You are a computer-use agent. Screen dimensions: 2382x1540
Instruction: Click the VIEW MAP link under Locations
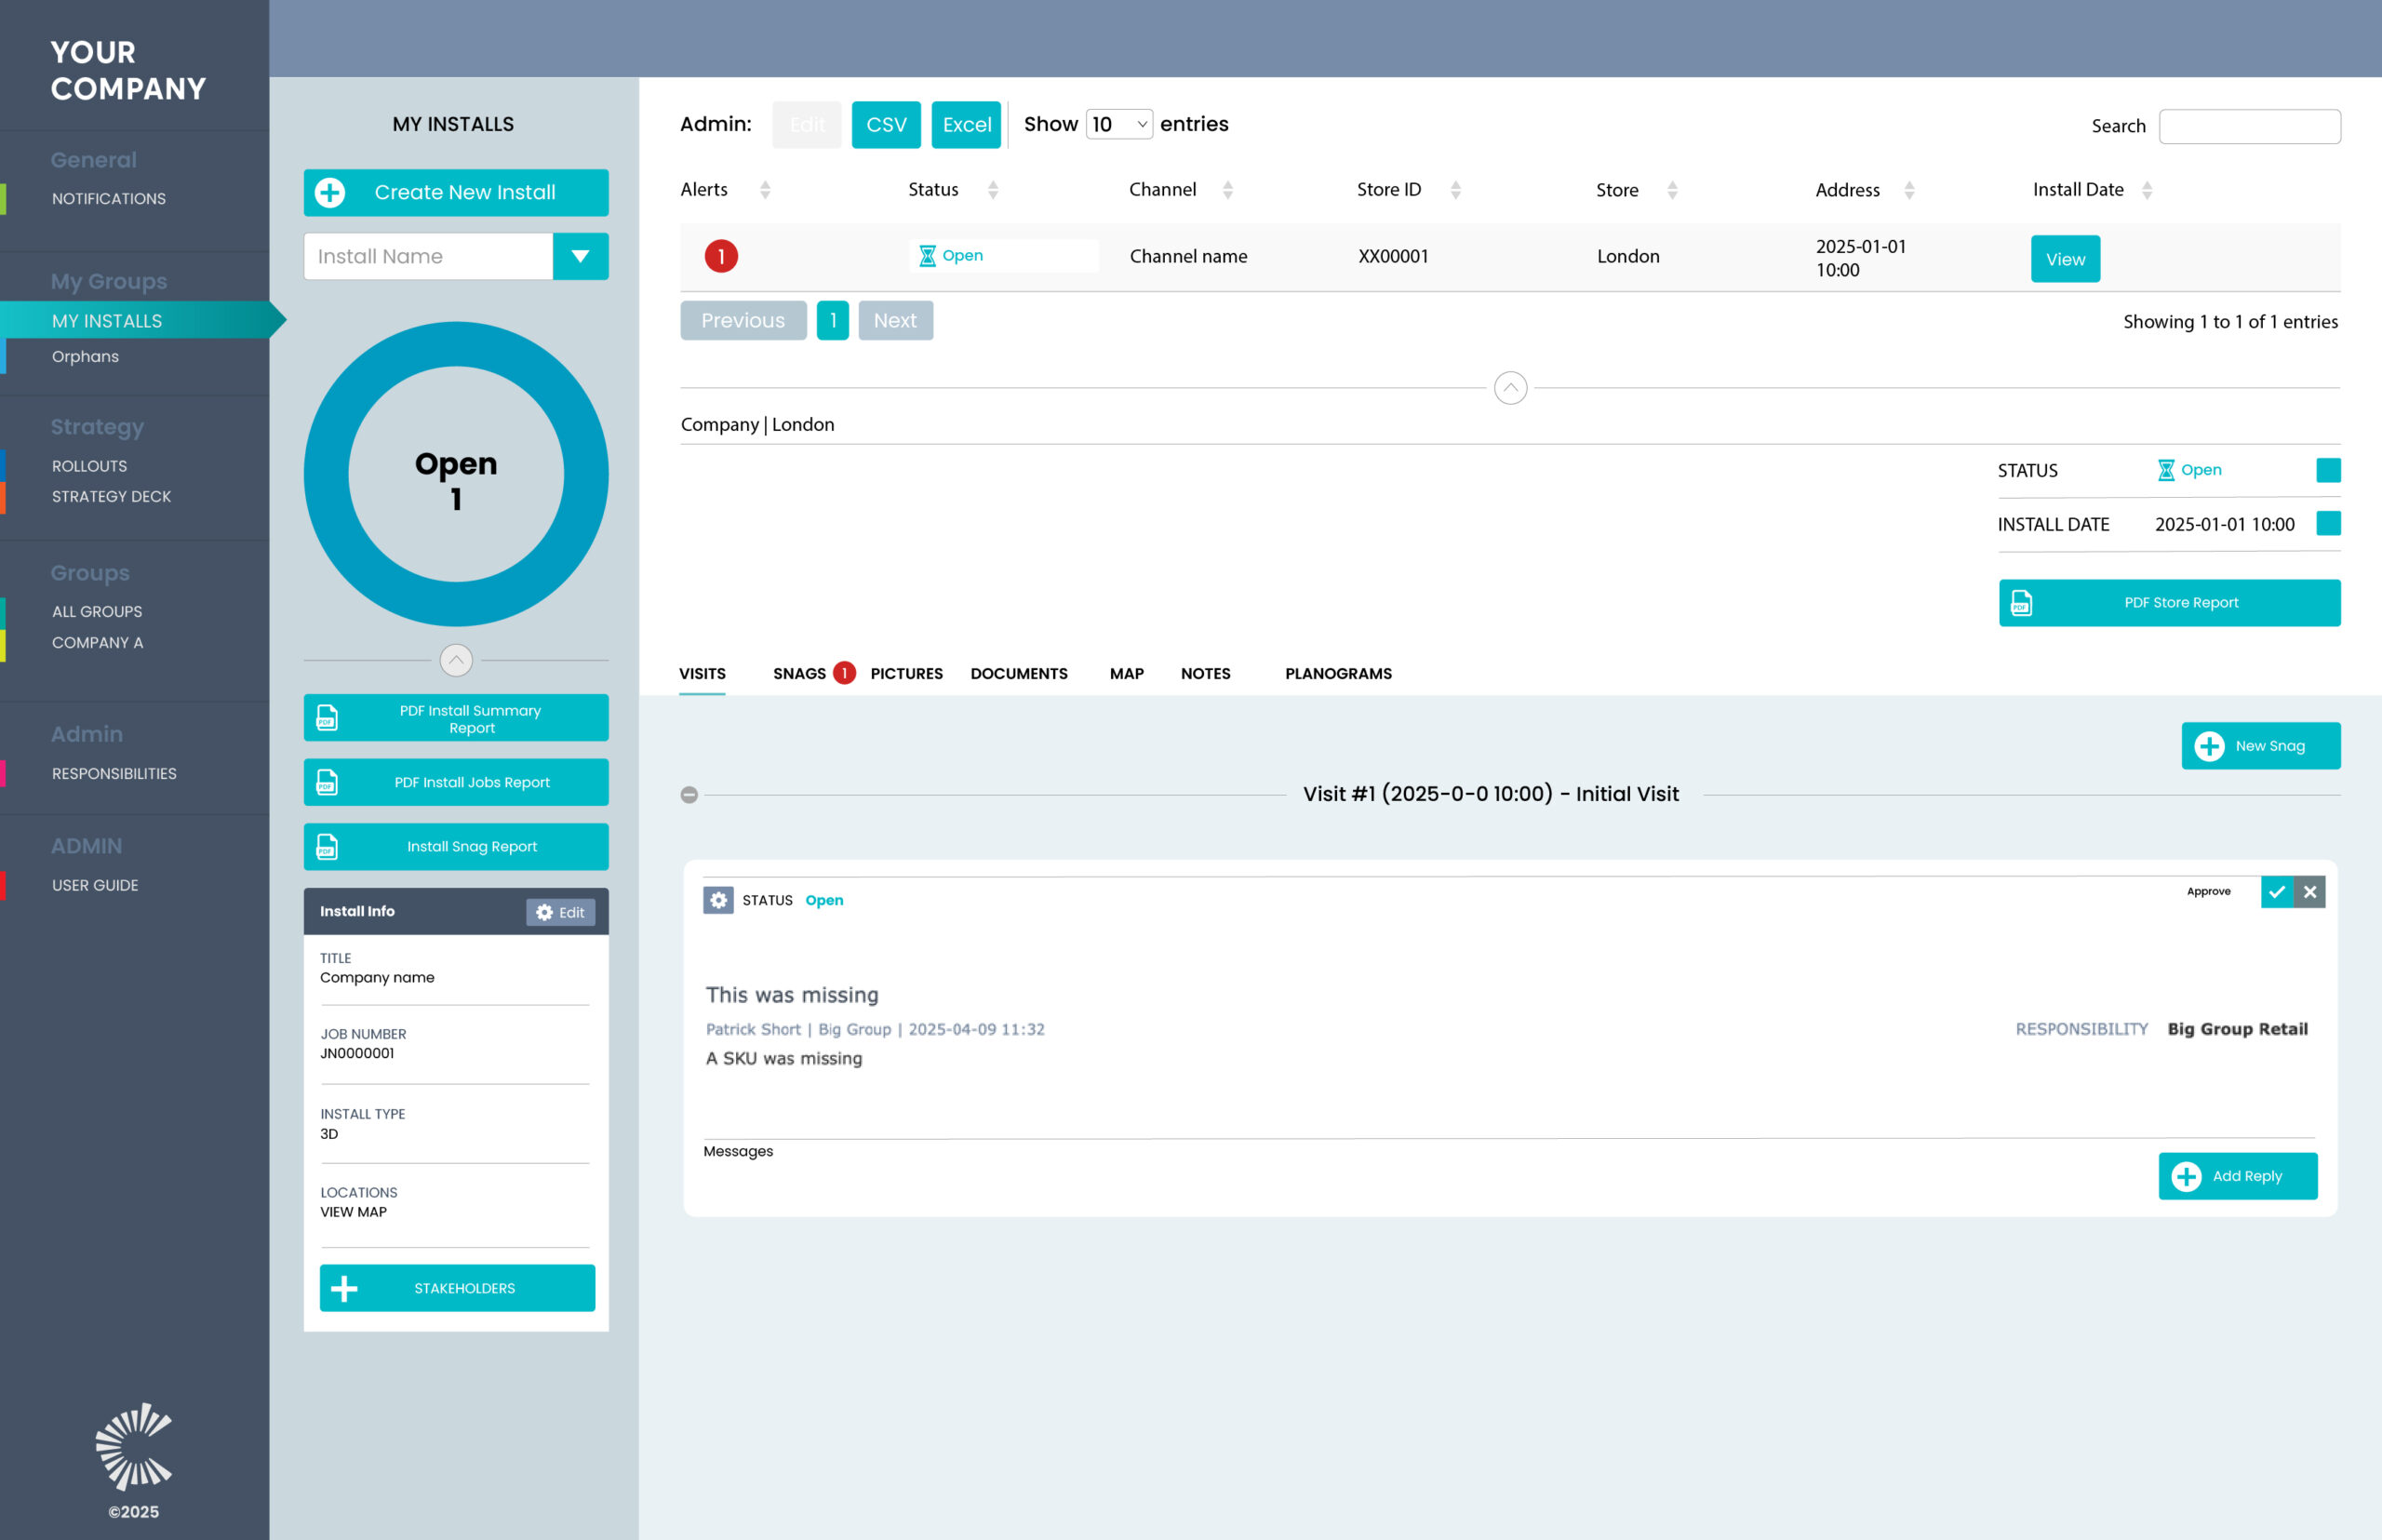[x=353, y=1212]
